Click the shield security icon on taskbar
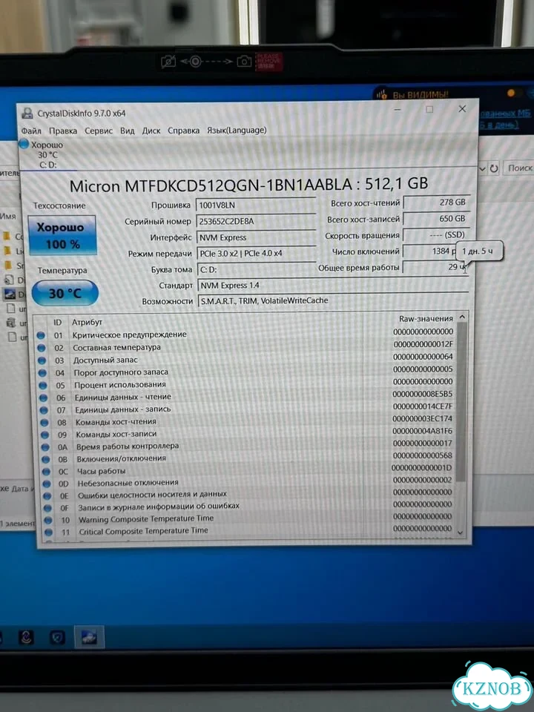Image resolution: width=534 pixels, height=712 pixels. click(58, 638)
